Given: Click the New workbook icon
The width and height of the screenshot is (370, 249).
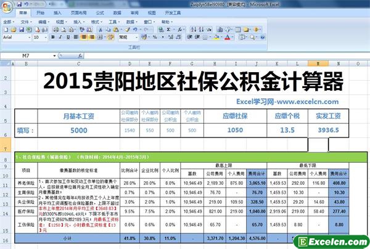Looking at the screenshot, I should pos(6,30).
